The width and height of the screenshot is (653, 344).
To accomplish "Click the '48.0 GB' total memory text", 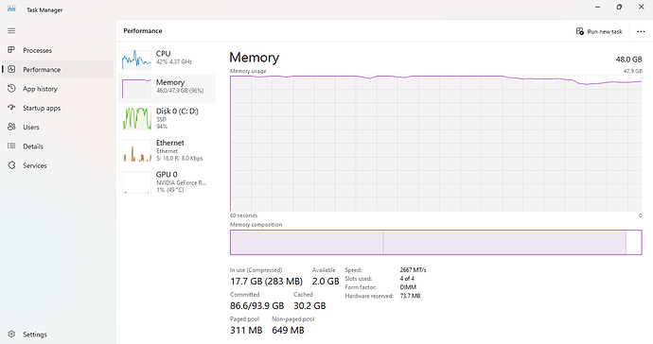I will (x=628, y=60).
